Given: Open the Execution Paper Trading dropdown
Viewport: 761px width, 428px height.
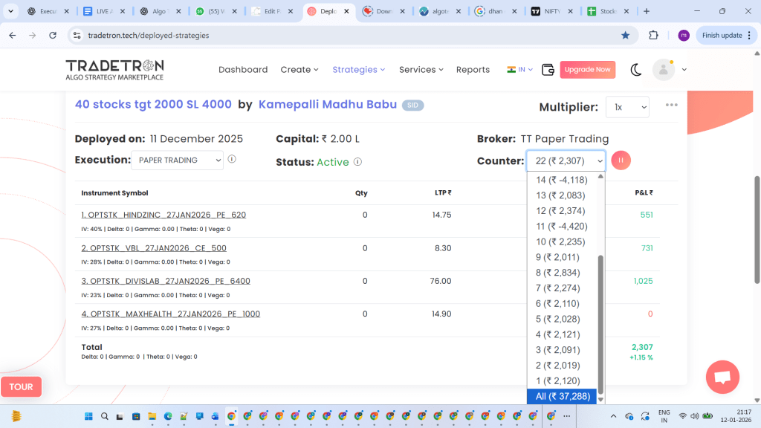Looking at the screenshot, I should point(177,160).
